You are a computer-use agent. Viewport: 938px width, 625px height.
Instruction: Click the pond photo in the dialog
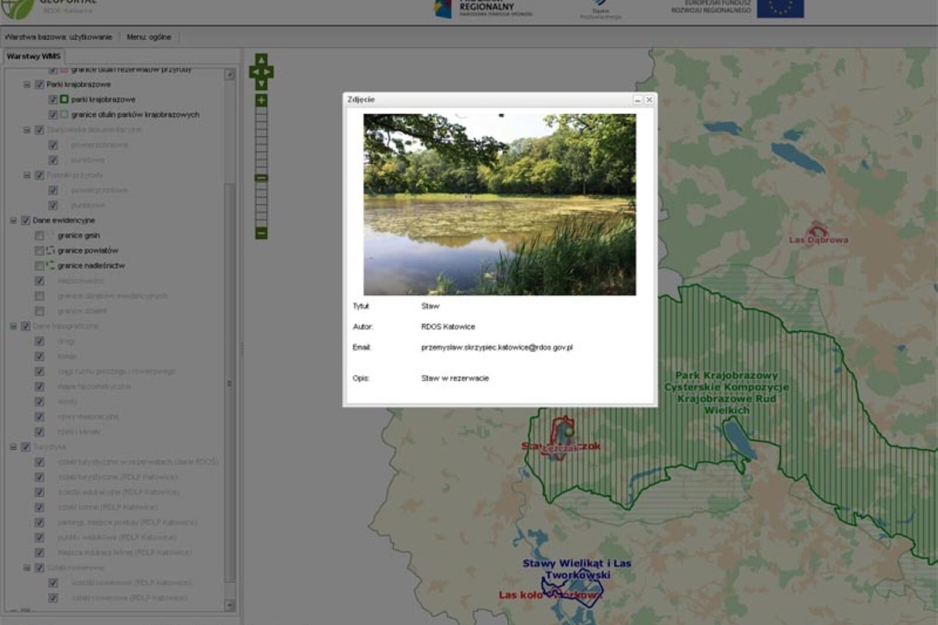pos(499,204)
